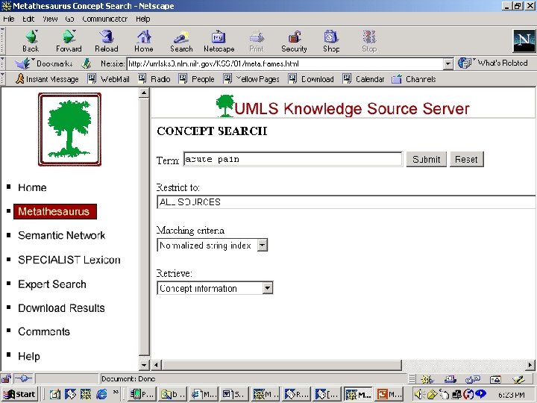537x403 pixels.
Task: Collapse the navigation toolbar grip handle
Action: tap(3, 40)
